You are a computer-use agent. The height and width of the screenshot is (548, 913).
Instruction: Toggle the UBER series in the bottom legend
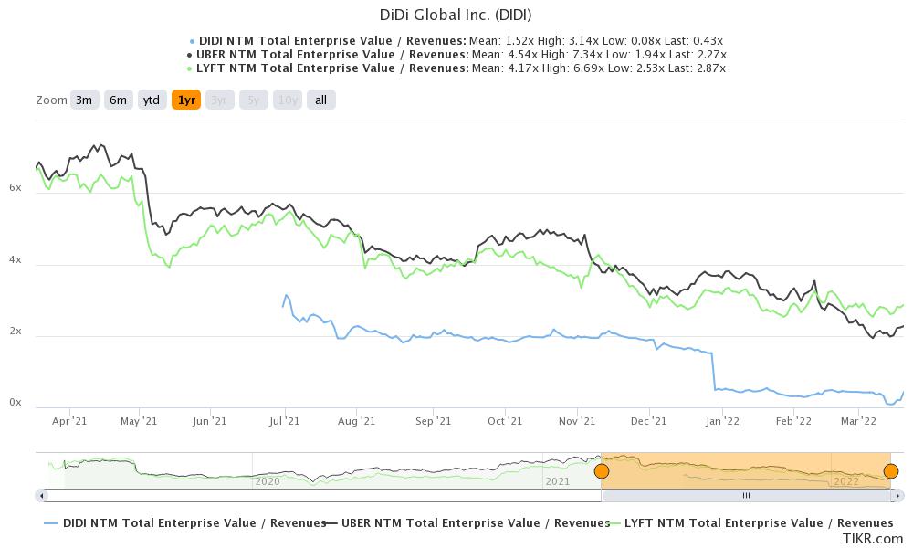[467, 523]
